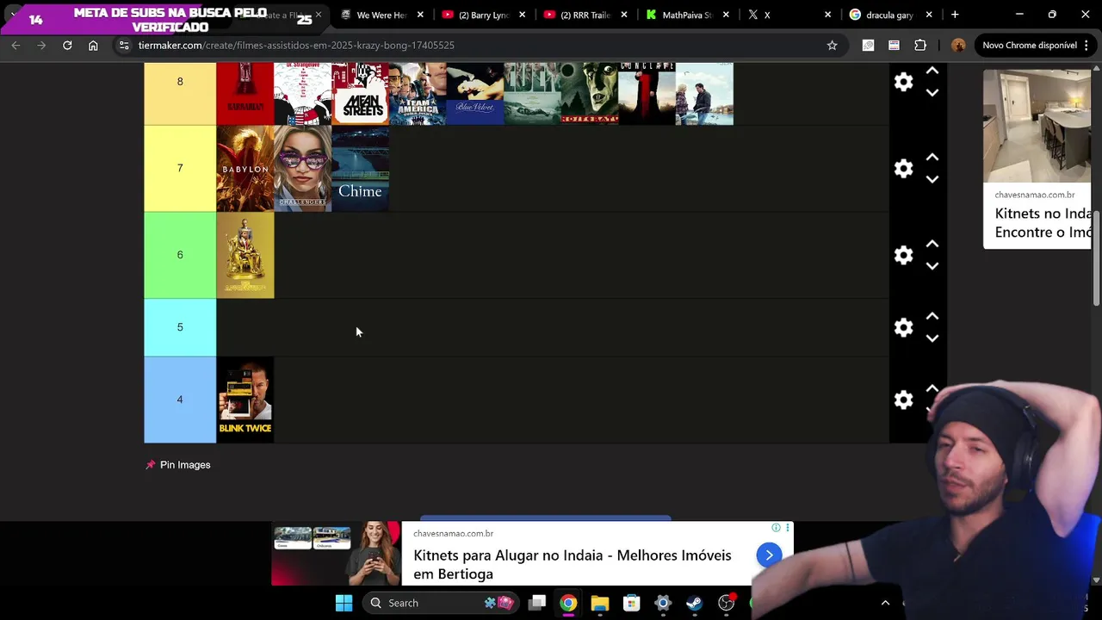Select the golden throne poster in tier 6
Viewport: 1102px width, 620px height.
(245, 255)
